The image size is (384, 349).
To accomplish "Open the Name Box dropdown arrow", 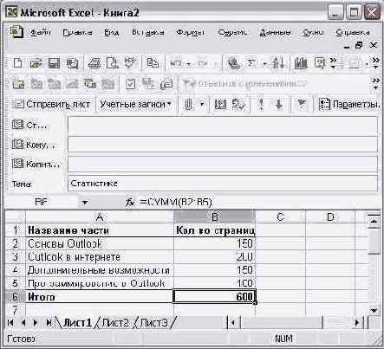I will [85, 203].
